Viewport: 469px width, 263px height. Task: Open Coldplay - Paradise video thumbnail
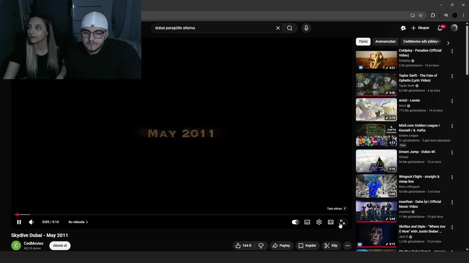click(376, 61)
